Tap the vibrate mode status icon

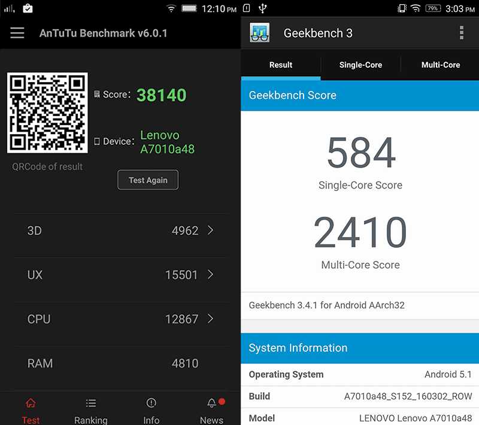pyautogui.click(x=402, y=8)
